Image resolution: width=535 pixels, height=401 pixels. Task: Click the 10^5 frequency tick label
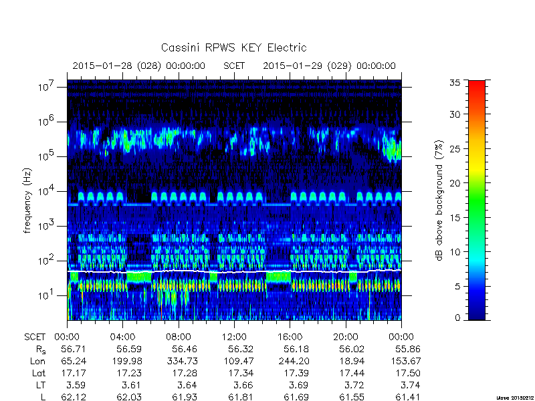46,156
